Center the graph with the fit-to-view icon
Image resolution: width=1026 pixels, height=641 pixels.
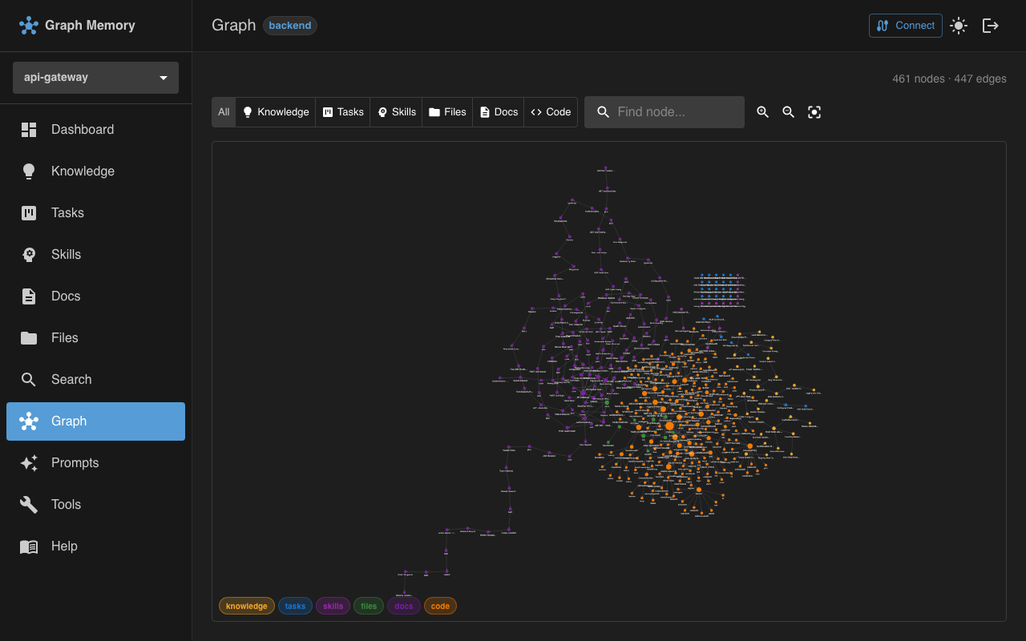point(814,111)
